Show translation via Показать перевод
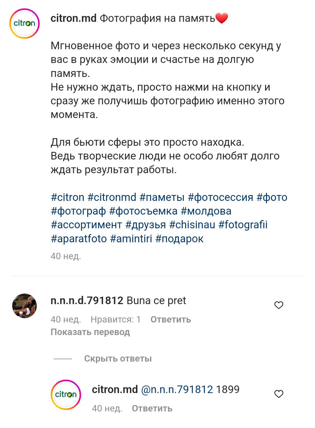315x428 pixels. [90, 332]
